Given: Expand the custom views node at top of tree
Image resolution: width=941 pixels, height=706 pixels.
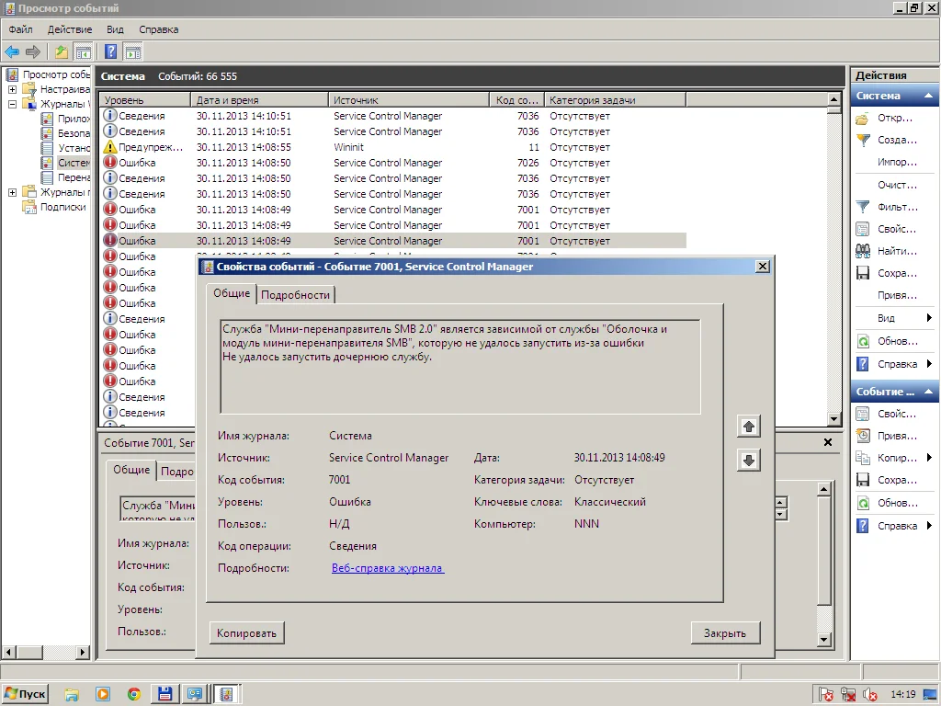Looking at the screenshot, I should 13,89.
